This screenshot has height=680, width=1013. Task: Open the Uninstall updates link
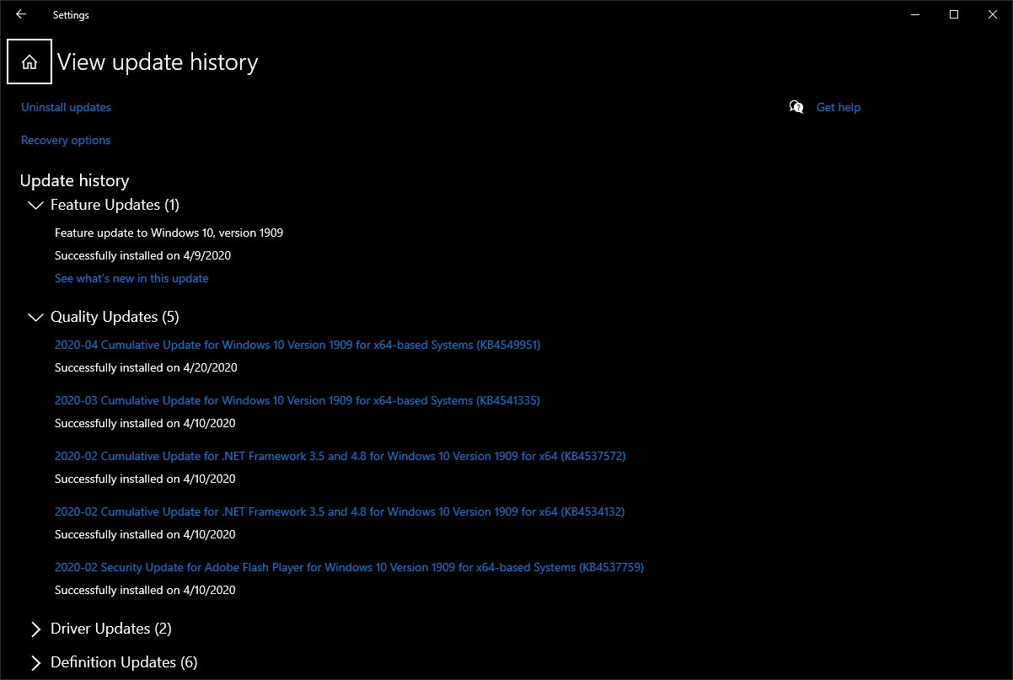pos(66,108)
